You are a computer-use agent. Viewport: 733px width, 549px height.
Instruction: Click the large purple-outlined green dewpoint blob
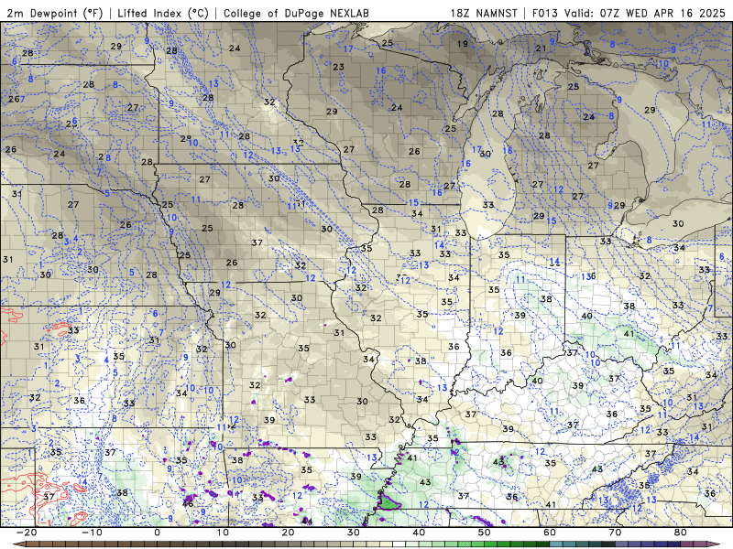(x=388, y=501)
